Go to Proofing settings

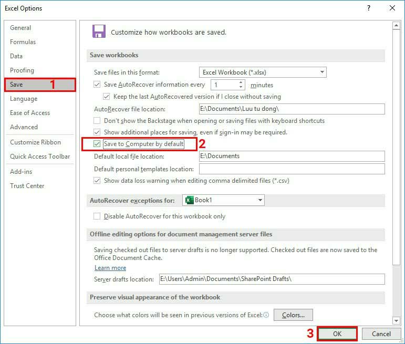click(22, 70)
